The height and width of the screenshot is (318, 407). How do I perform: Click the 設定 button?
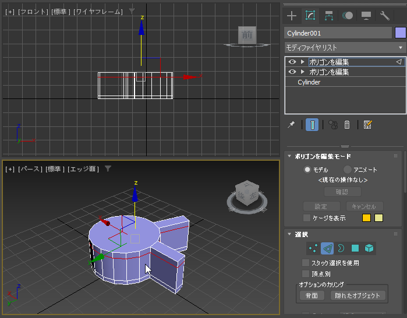321,206
